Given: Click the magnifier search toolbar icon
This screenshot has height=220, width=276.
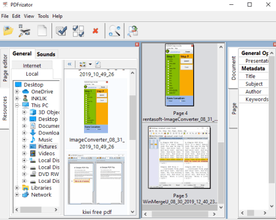Looking at the screenshot, I should coord(115,31).
